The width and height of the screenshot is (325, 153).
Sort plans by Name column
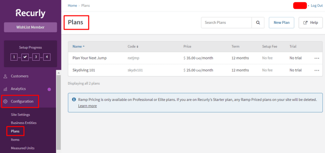[78, 46]
